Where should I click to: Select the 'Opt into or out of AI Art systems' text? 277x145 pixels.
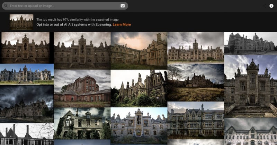(x=74, y=25)
